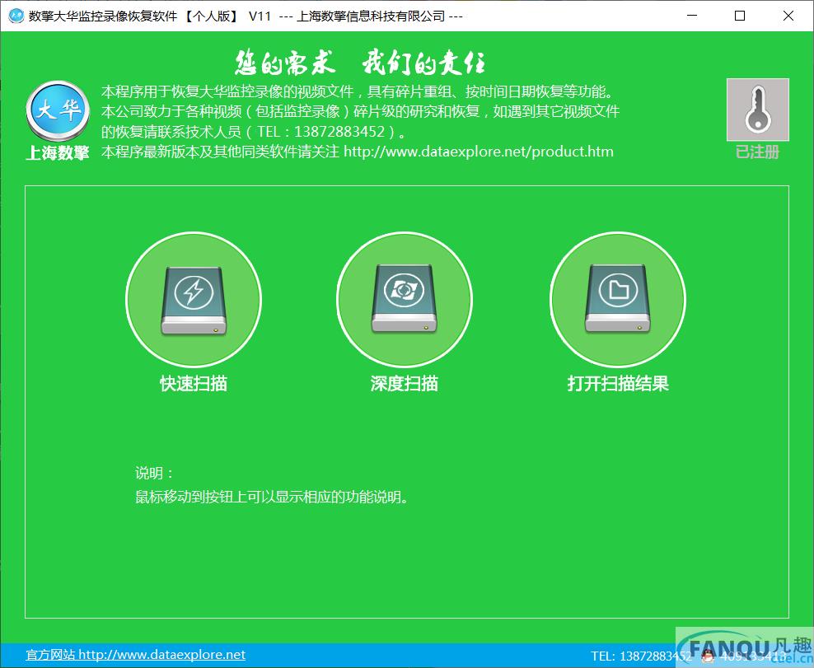Click the QQ number beside the penguin
This screenshot has width=814, height=668.
(x=750, y=656)
